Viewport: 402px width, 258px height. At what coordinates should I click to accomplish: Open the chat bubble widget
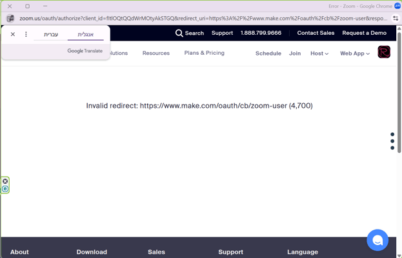point(377,240)
